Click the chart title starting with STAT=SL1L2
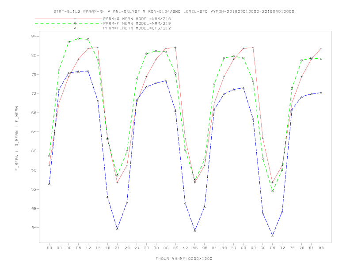 tap(174, 11)
